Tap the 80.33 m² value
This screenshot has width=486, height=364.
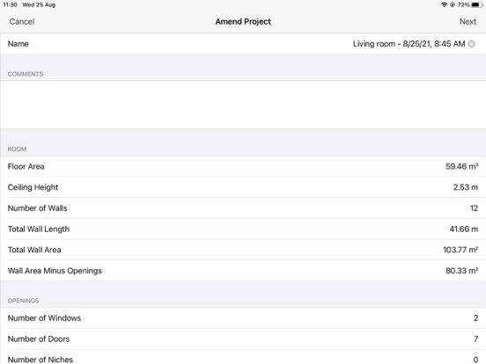tap(462, 271)
